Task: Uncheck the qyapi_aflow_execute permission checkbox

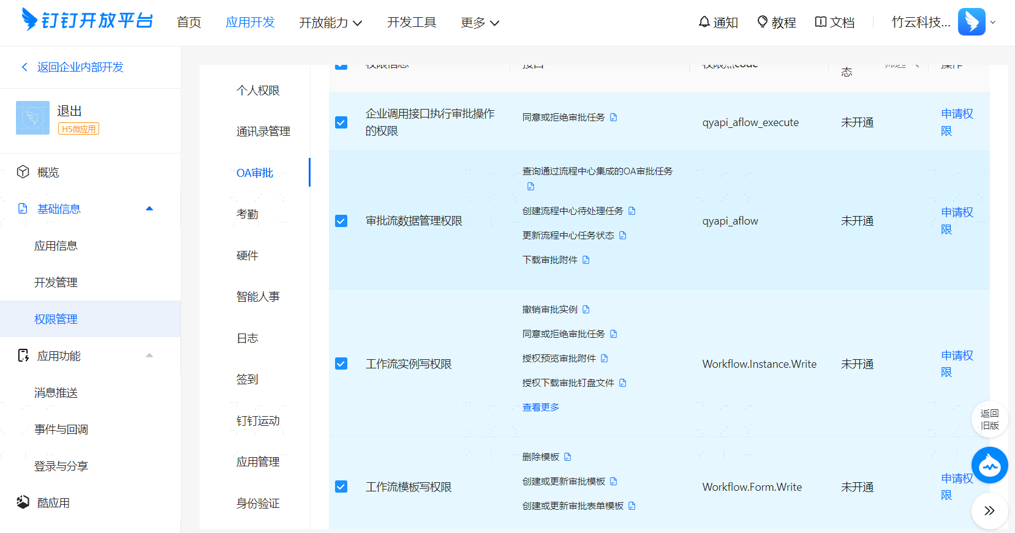Action: point(341,122)
